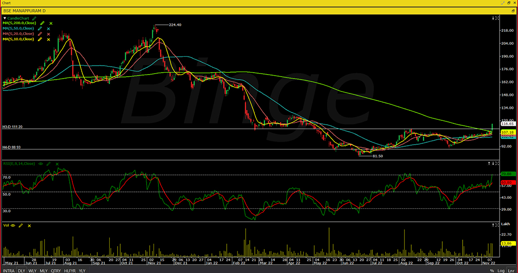Remove the MA(S,10.0,Close) indicator
The image size is (518, 273).
click(x=48, y=39)
